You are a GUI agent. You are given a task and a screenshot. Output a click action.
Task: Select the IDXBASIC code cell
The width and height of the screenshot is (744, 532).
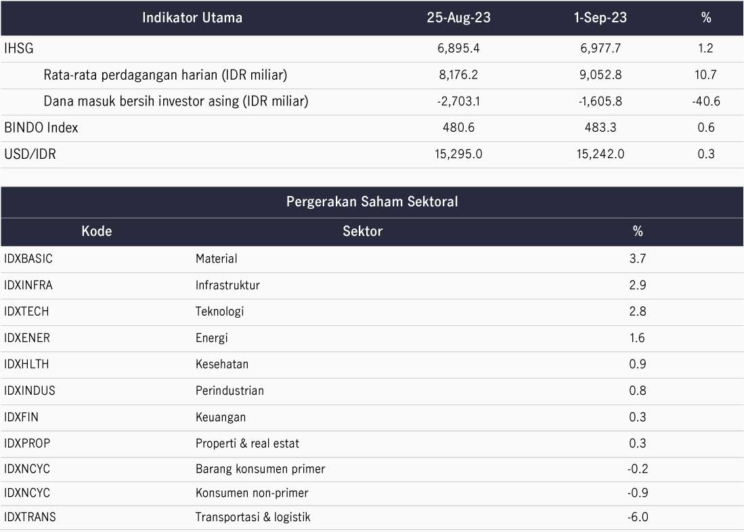[x=28, y=259]
